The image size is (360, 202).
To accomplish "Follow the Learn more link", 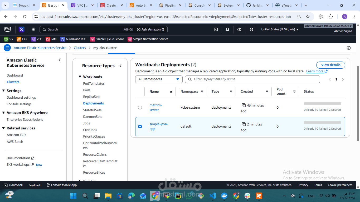I will coord(317,71).
